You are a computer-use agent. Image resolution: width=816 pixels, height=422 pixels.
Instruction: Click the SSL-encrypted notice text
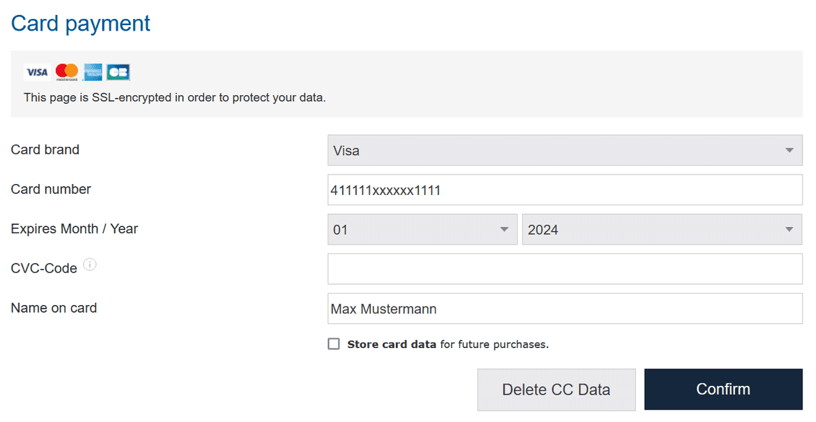click(x=175, y=98)
